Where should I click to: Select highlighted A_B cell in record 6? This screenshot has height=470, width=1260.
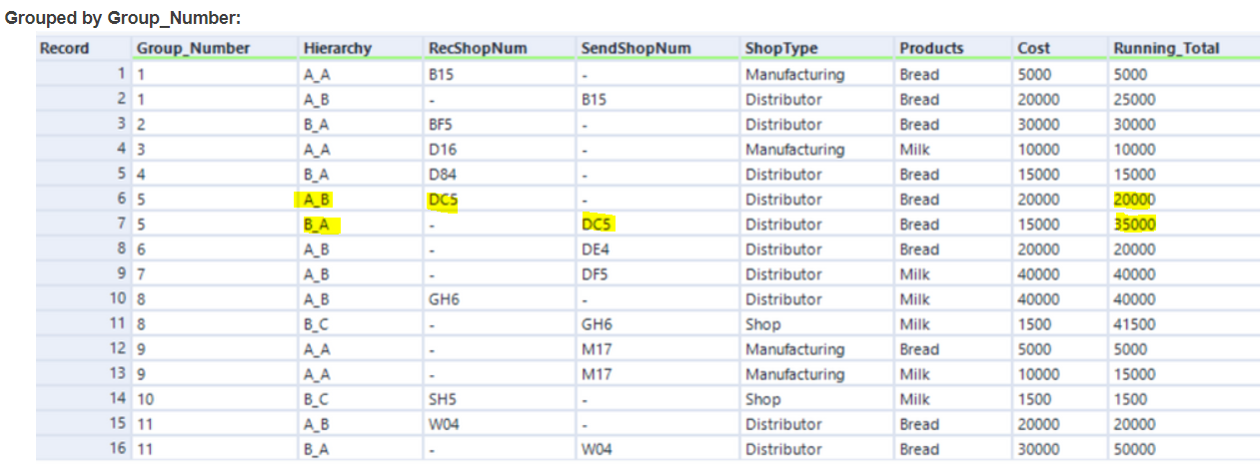pos(317,200)
